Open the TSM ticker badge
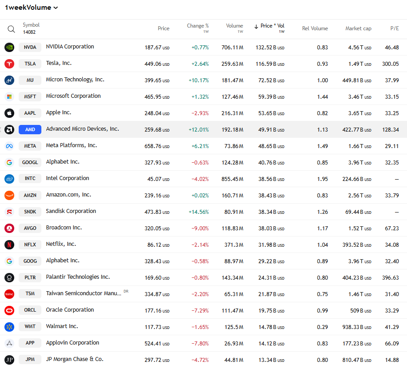This screenshot has height=365, width=407. 30,294
